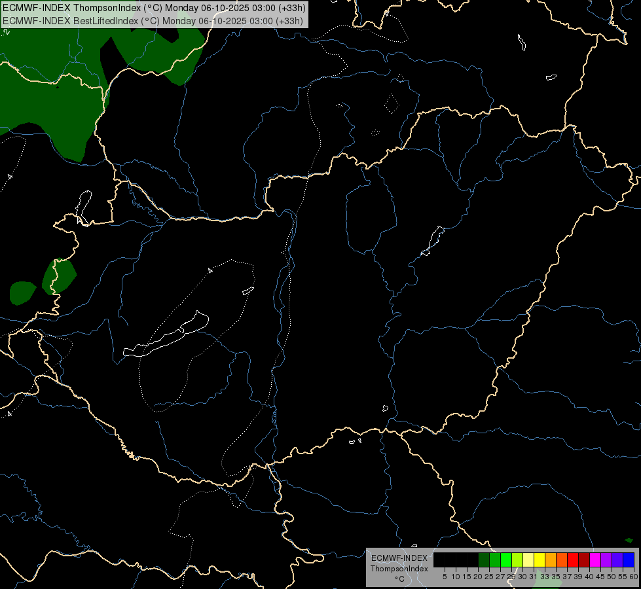This screenshot has height=589, width=641.
Task: Click the legend tick label 20
Action: (478, 577)
